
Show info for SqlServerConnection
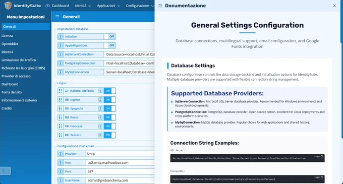pyautogui.click(x=61, y=54)
